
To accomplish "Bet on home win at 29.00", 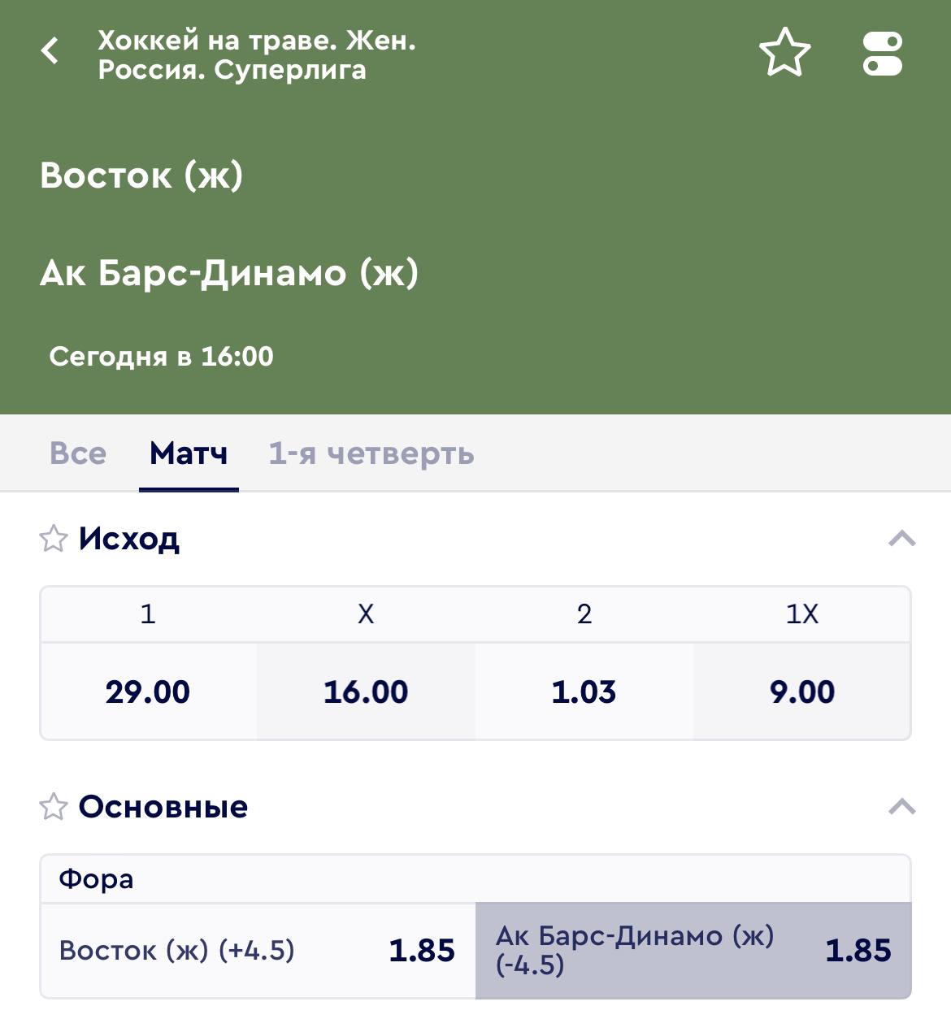I will pos(148,692).
